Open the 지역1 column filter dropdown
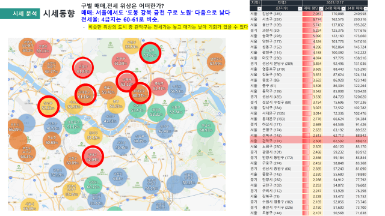This screenshot has height=216, width=385. coord(259,8)
